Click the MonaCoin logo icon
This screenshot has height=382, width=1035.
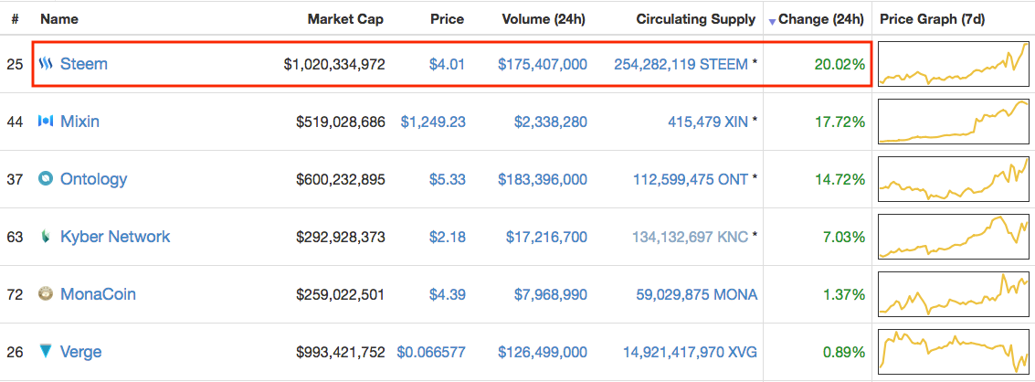46,293
